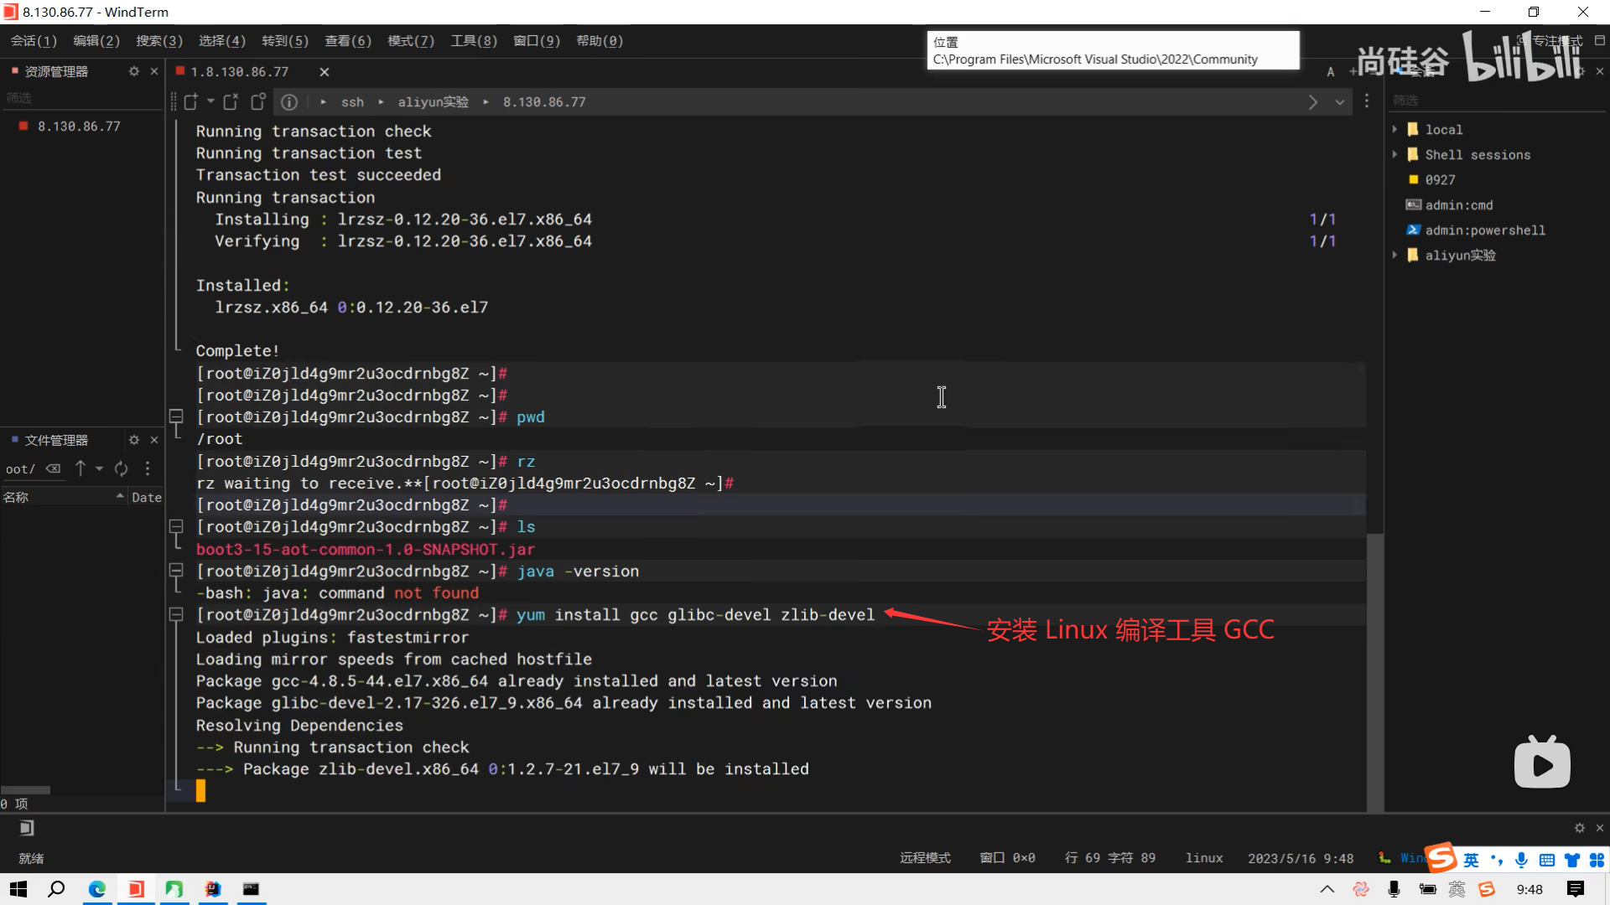Click the terminal vertical scrollbar thumb
This screenshot has width=1610, height=905.
1374,670
